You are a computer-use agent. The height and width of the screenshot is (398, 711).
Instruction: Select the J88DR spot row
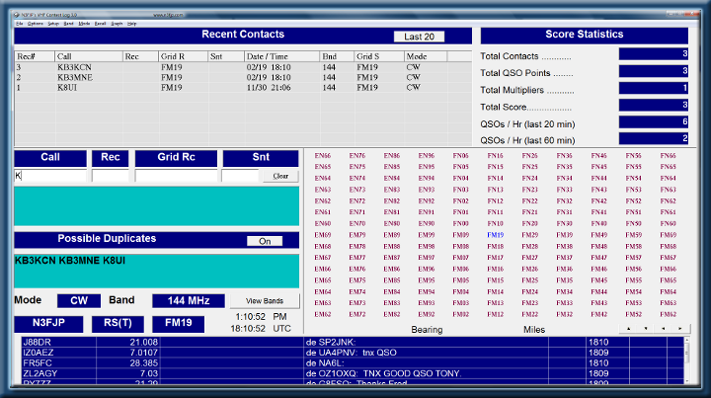(353, 343)
